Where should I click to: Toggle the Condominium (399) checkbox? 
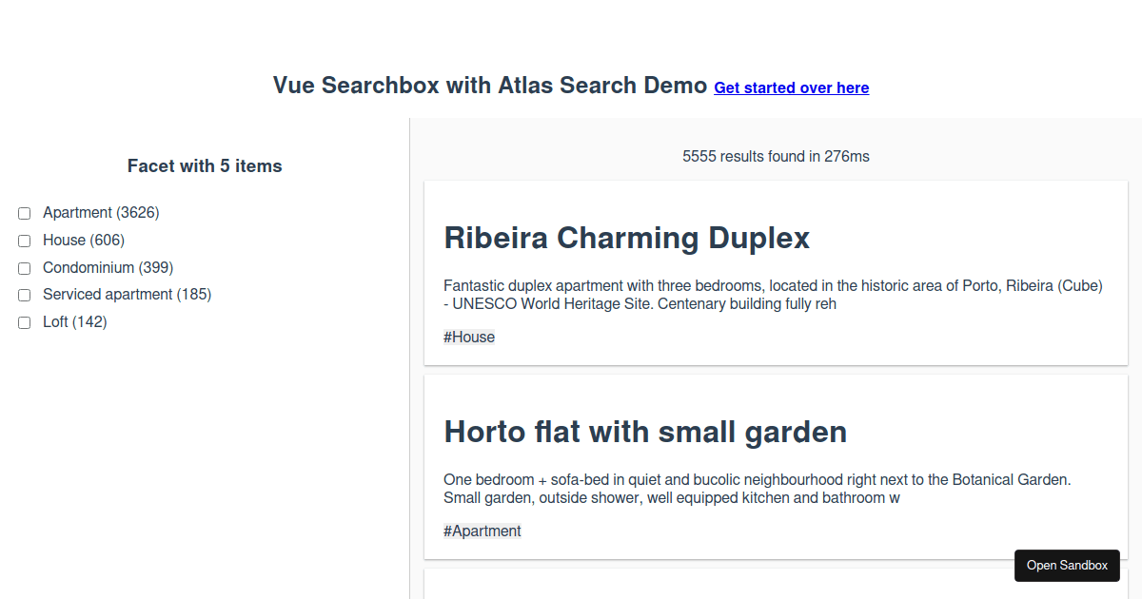(24, 268)
